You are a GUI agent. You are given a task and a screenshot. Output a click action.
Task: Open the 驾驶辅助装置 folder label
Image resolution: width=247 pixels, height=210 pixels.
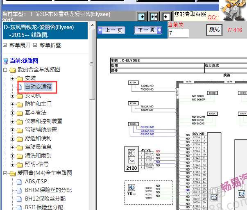[x=41, y=130]
